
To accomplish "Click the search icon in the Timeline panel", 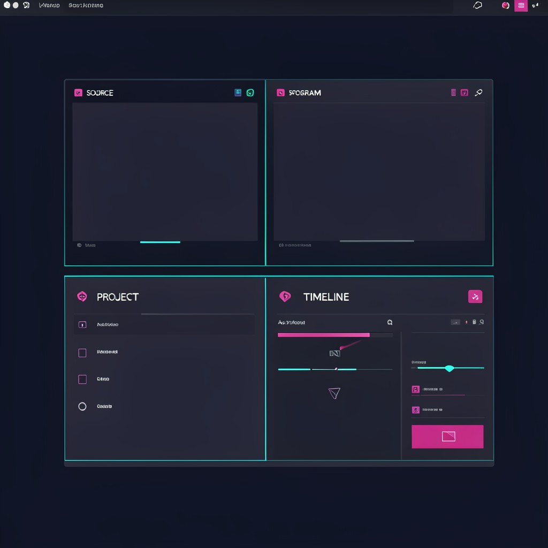I will coord(390,322).
